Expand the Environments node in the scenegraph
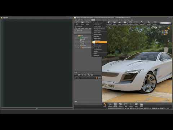The image size is (173, 130). (x=79, y=48)
